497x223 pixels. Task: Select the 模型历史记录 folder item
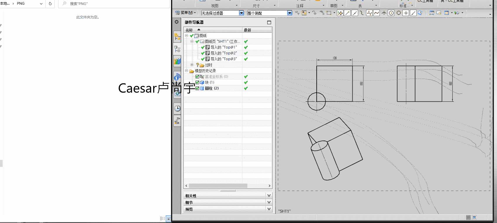[205, 71]
